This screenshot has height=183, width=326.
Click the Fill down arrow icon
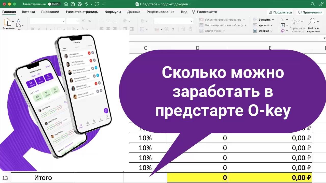click(x=282, y=25)
